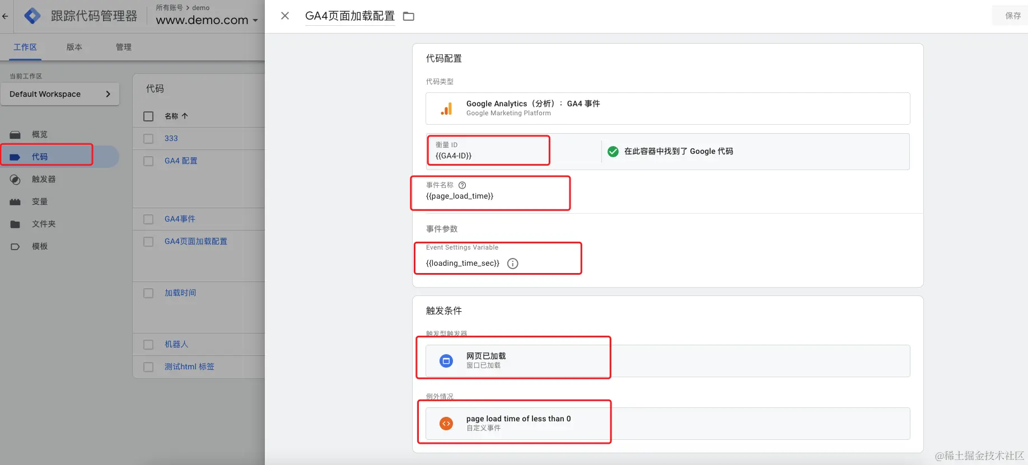Open the help icon next to 事件名称
The image size is (1028, 465).
coord(462,185)
